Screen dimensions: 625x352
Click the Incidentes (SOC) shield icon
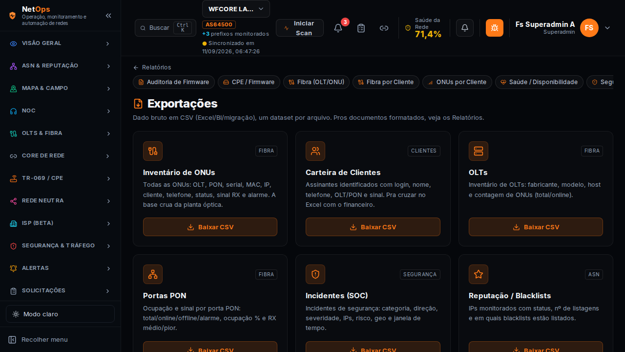pyautogui.click(x=315, y=274)
